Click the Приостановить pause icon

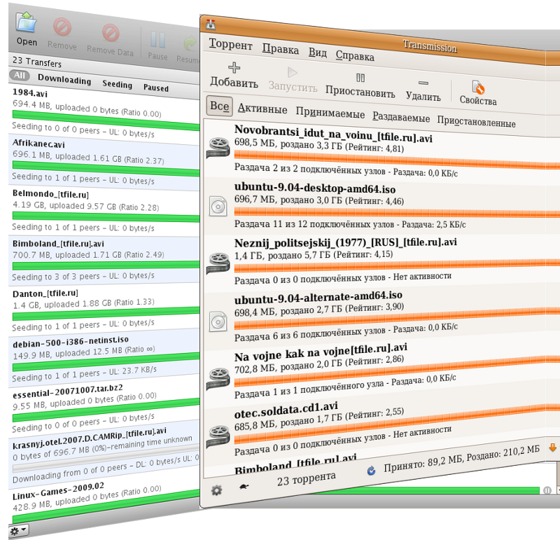coord(360,78)
